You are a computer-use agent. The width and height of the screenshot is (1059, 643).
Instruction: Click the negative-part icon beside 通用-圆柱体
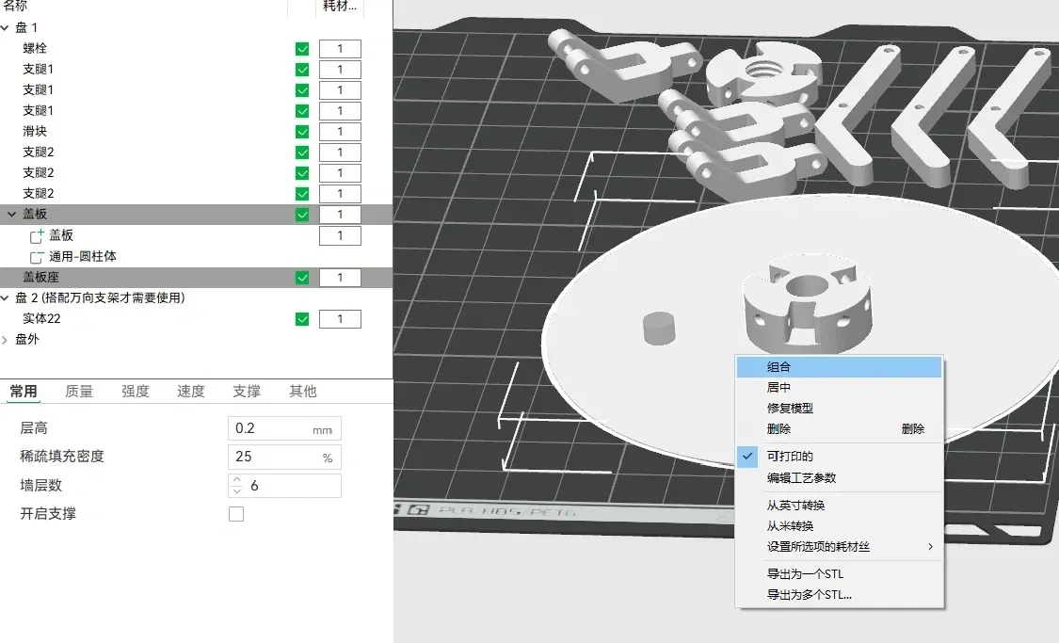click(37, 257)
